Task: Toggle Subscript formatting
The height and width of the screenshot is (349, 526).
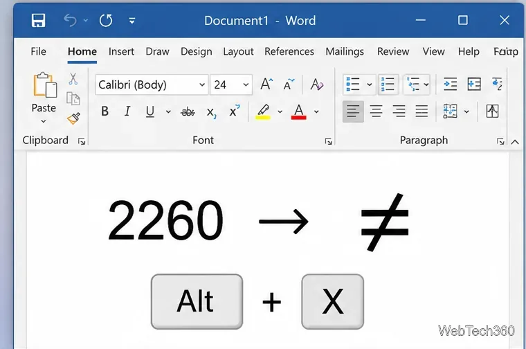Action: tap(211, 112)
